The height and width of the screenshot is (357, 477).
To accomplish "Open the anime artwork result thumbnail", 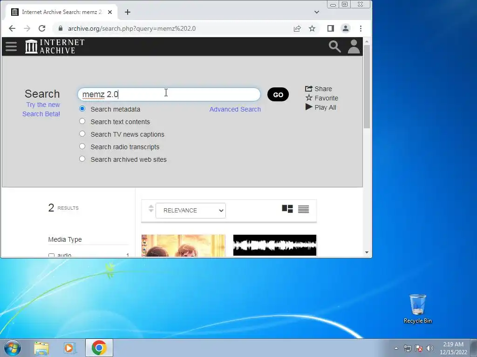I will coord(184,245).
